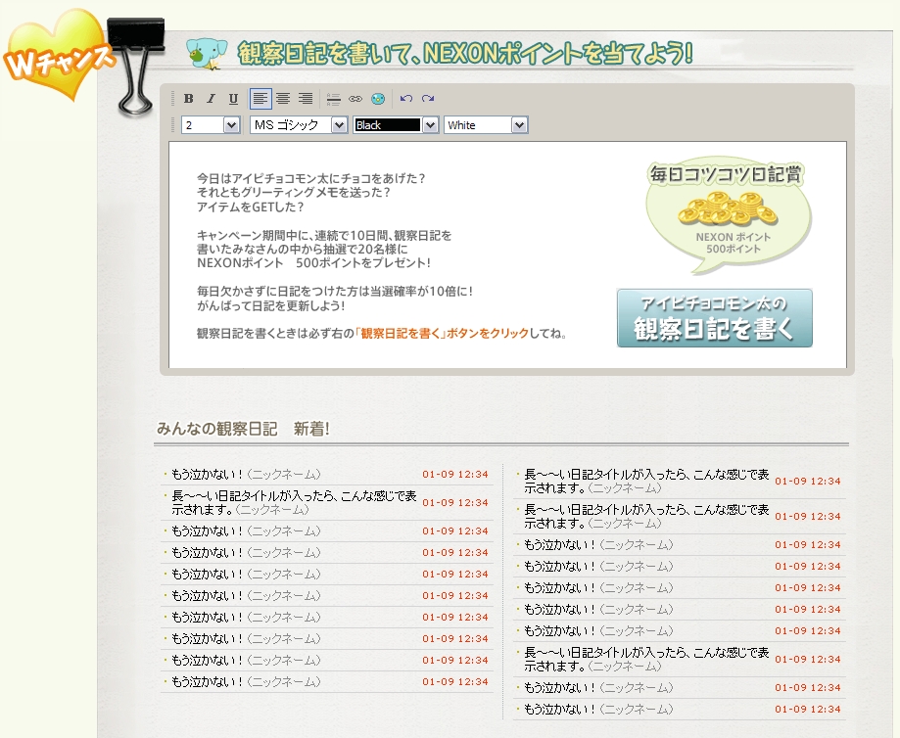Viewport: 900px width, 738px height.
Task: Undo the last edit
Action: 406,99
